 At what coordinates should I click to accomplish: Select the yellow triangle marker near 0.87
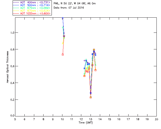click(63, 43)
